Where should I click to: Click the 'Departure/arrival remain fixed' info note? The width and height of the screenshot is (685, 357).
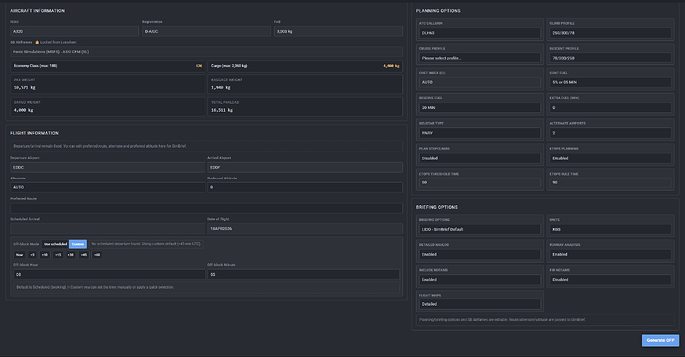tap(206, 146)
